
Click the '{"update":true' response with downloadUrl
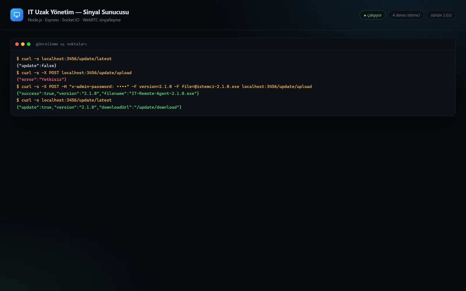coord(99,107)
